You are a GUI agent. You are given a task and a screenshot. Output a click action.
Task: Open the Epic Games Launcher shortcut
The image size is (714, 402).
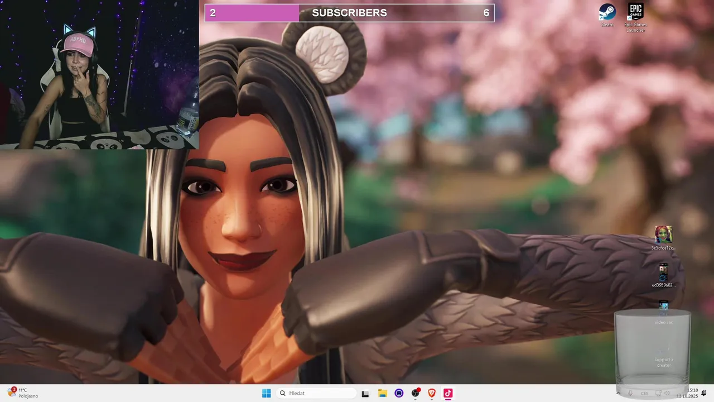tap(635, 17)
